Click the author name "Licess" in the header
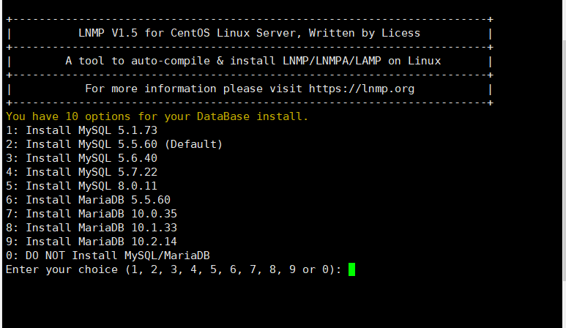566x328 pixels. point(401,33)
